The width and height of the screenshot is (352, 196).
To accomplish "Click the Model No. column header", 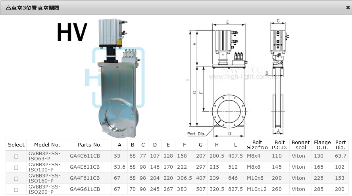I will tap(47, 145).
